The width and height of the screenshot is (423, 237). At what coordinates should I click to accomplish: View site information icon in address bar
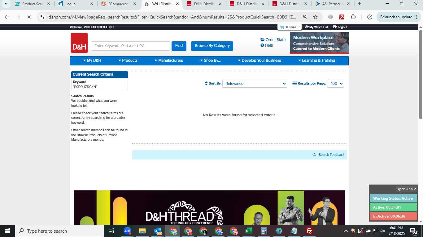click(42, 17)
